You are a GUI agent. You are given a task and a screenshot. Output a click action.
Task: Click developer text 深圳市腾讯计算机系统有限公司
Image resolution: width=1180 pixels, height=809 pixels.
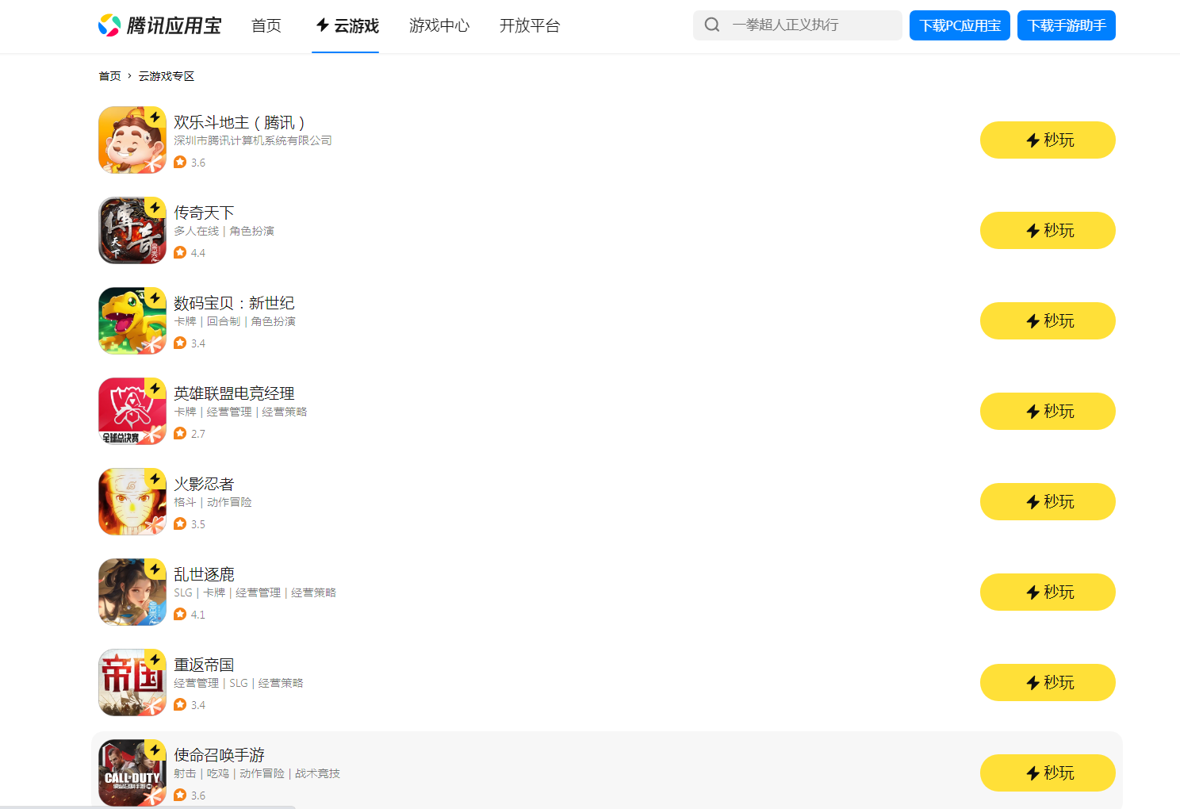point(253,140)
